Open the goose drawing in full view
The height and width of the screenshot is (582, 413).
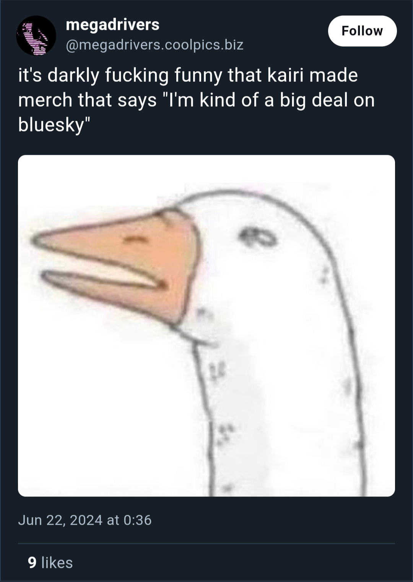point(206,326)
